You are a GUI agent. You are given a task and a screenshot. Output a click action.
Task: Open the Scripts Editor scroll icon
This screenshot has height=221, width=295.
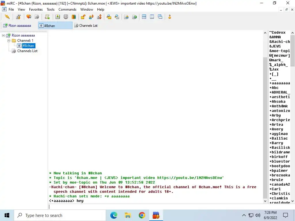(x=47, y=17)
